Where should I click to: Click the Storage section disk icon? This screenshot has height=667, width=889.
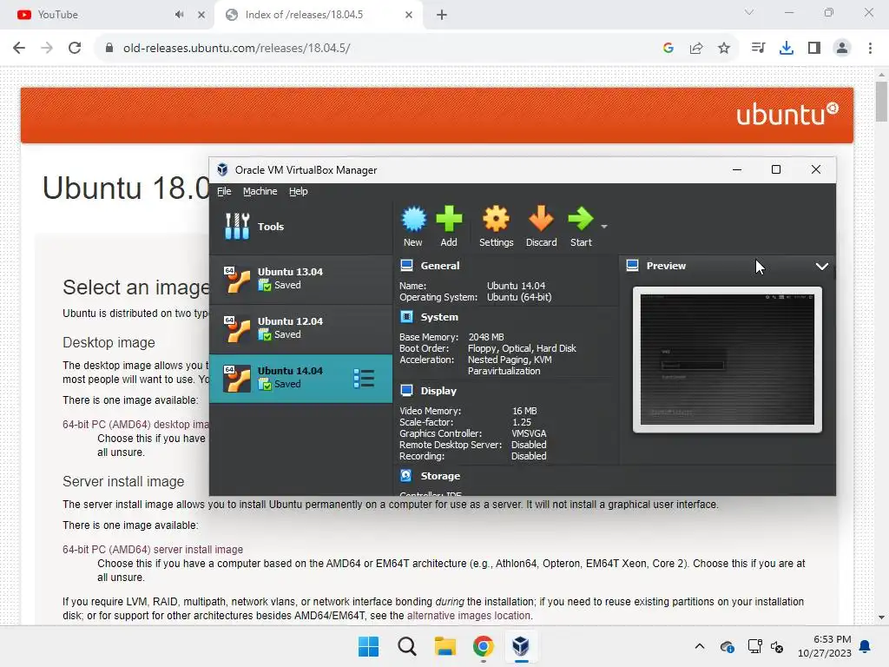pos(406,475)
